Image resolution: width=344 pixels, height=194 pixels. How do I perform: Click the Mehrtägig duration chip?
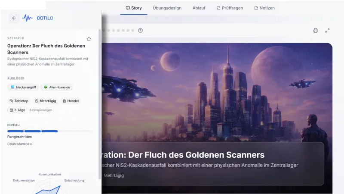[46, 101]
